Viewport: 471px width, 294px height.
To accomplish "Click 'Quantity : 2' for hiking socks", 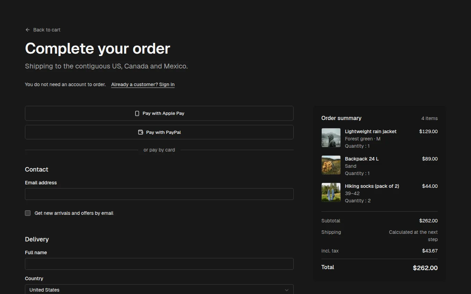I will coord(358,201).
